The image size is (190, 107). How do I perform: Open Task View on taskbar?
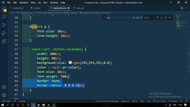point(12,105)
